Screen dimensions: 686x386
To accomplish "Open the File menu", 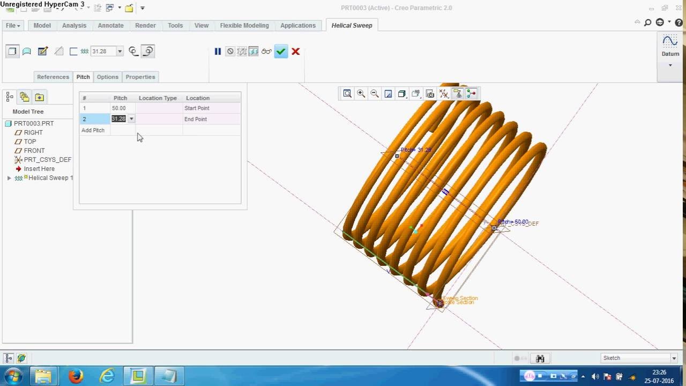I will 13,25.
